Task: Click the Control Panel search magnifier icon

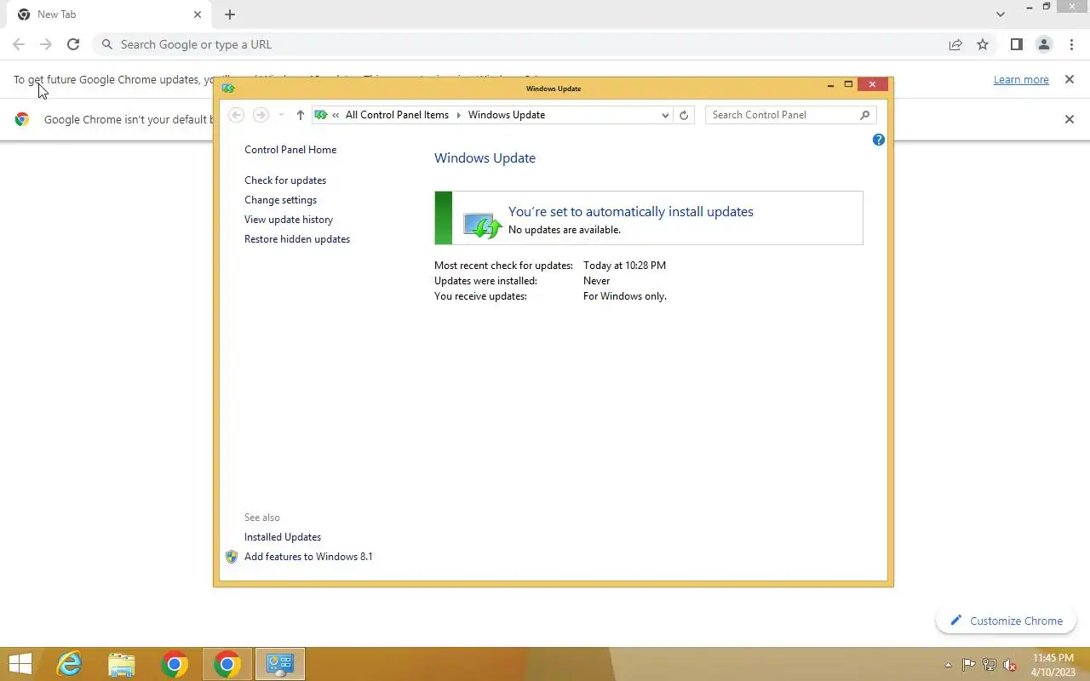Action: [x=864, y=115]
